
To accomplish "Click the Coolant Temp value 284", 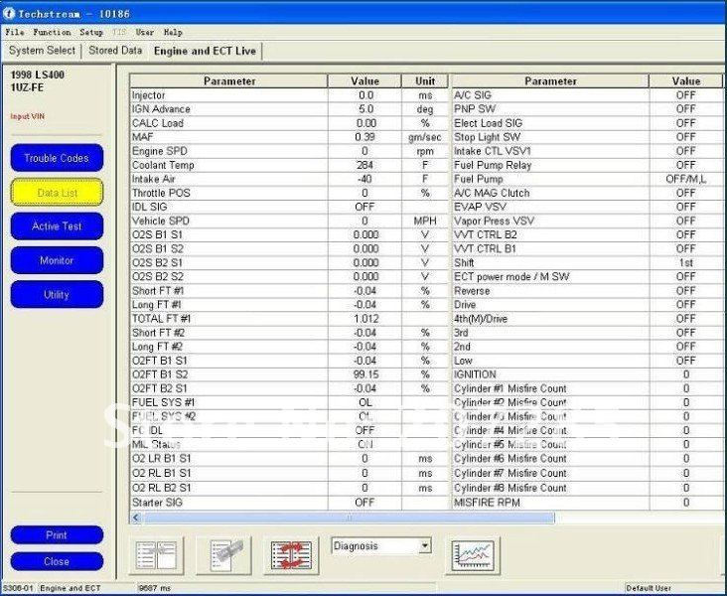I will coord(364,165).
